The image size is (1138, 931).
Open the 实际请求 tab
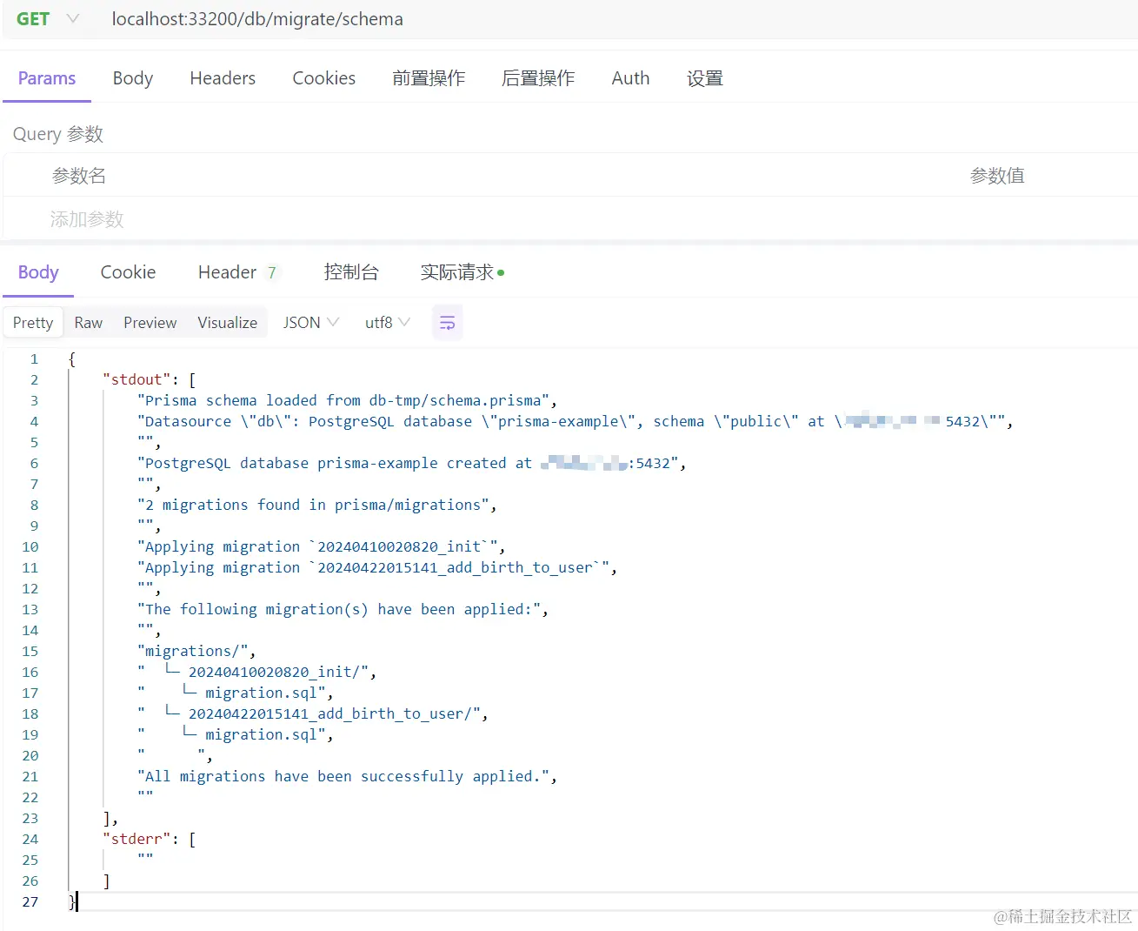462,272
